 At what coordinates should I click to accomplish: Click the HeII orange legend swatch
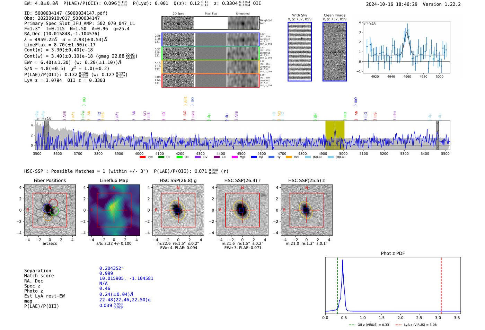pyautogui.click(x=289, y=157)
